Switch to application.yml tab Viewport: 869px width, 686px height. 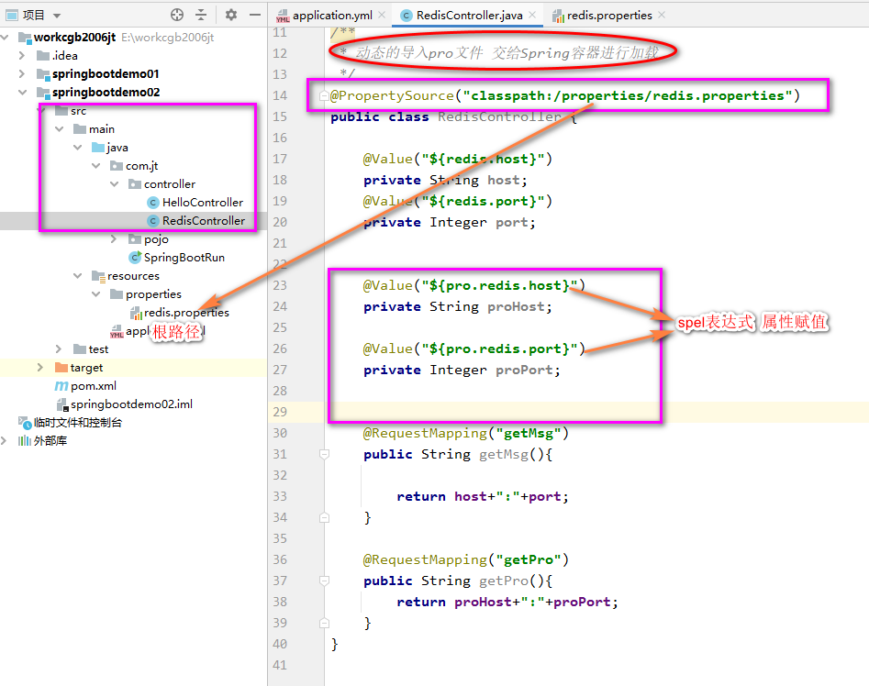click(x=332, y=16)
